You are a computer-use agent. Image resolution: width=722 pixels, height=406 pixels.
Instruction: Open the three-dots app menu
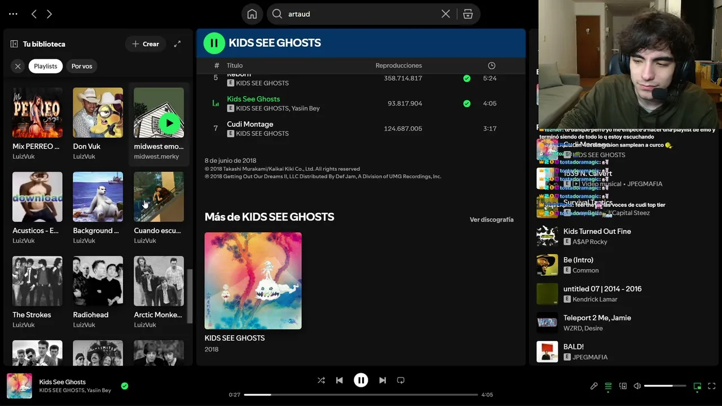click(14, 14)
